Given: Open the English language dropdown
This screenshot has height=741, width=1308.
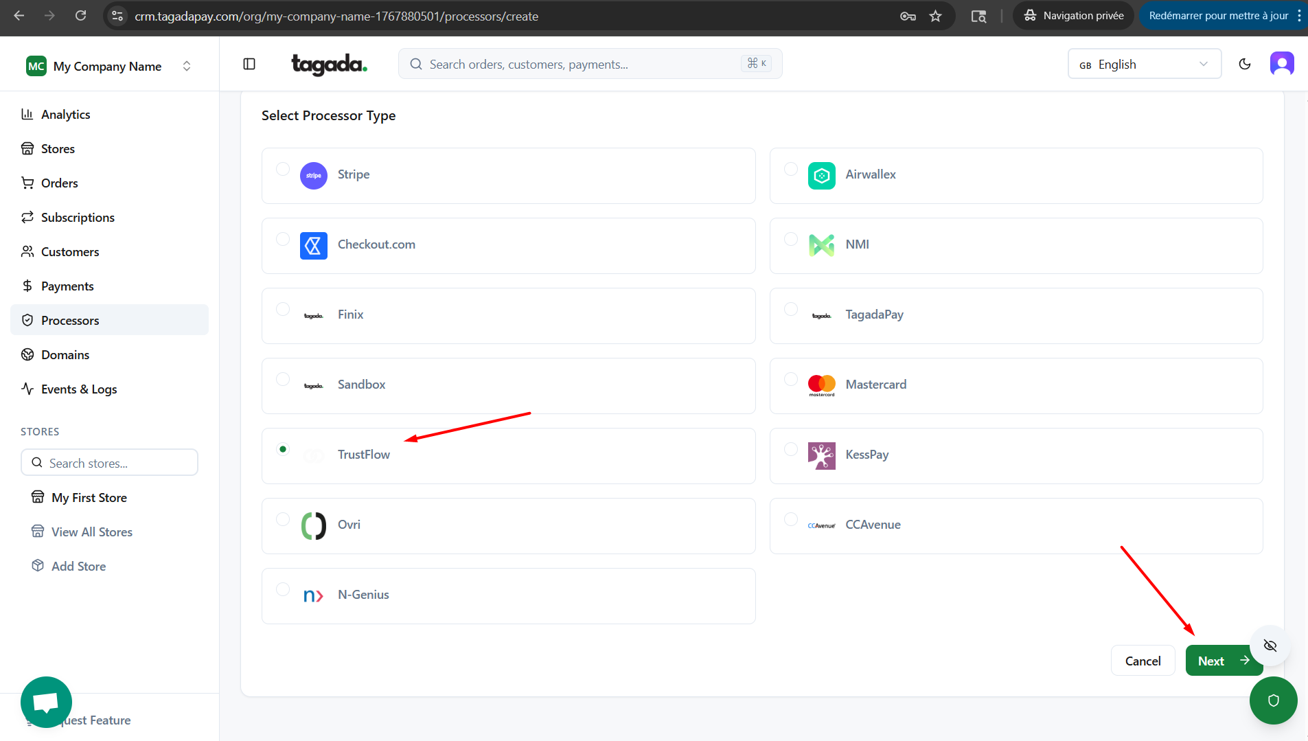Looking at the screenshot, I should [1144, 64].
